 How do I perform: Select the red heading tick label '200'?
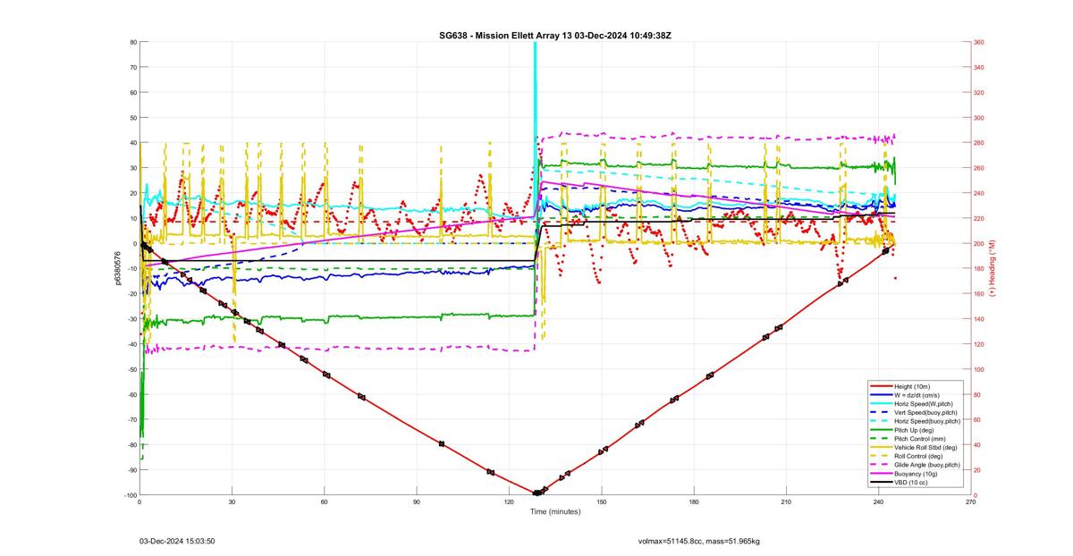click(x=979, y=243)
